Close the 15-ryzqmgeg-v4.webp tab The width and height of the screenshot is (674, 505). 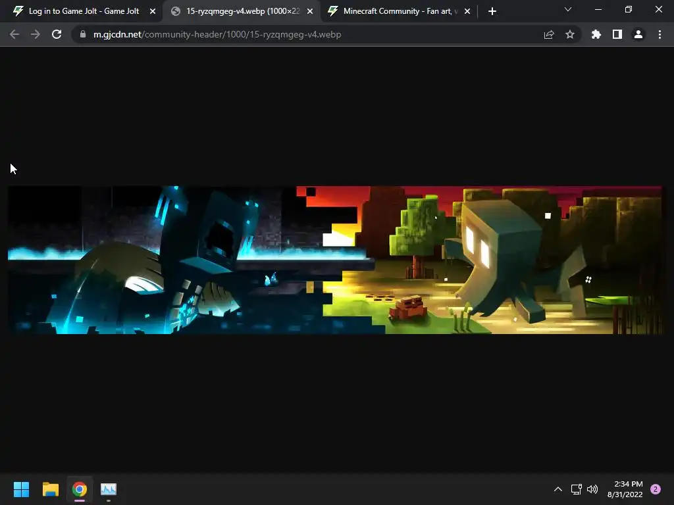click(310, 11)
